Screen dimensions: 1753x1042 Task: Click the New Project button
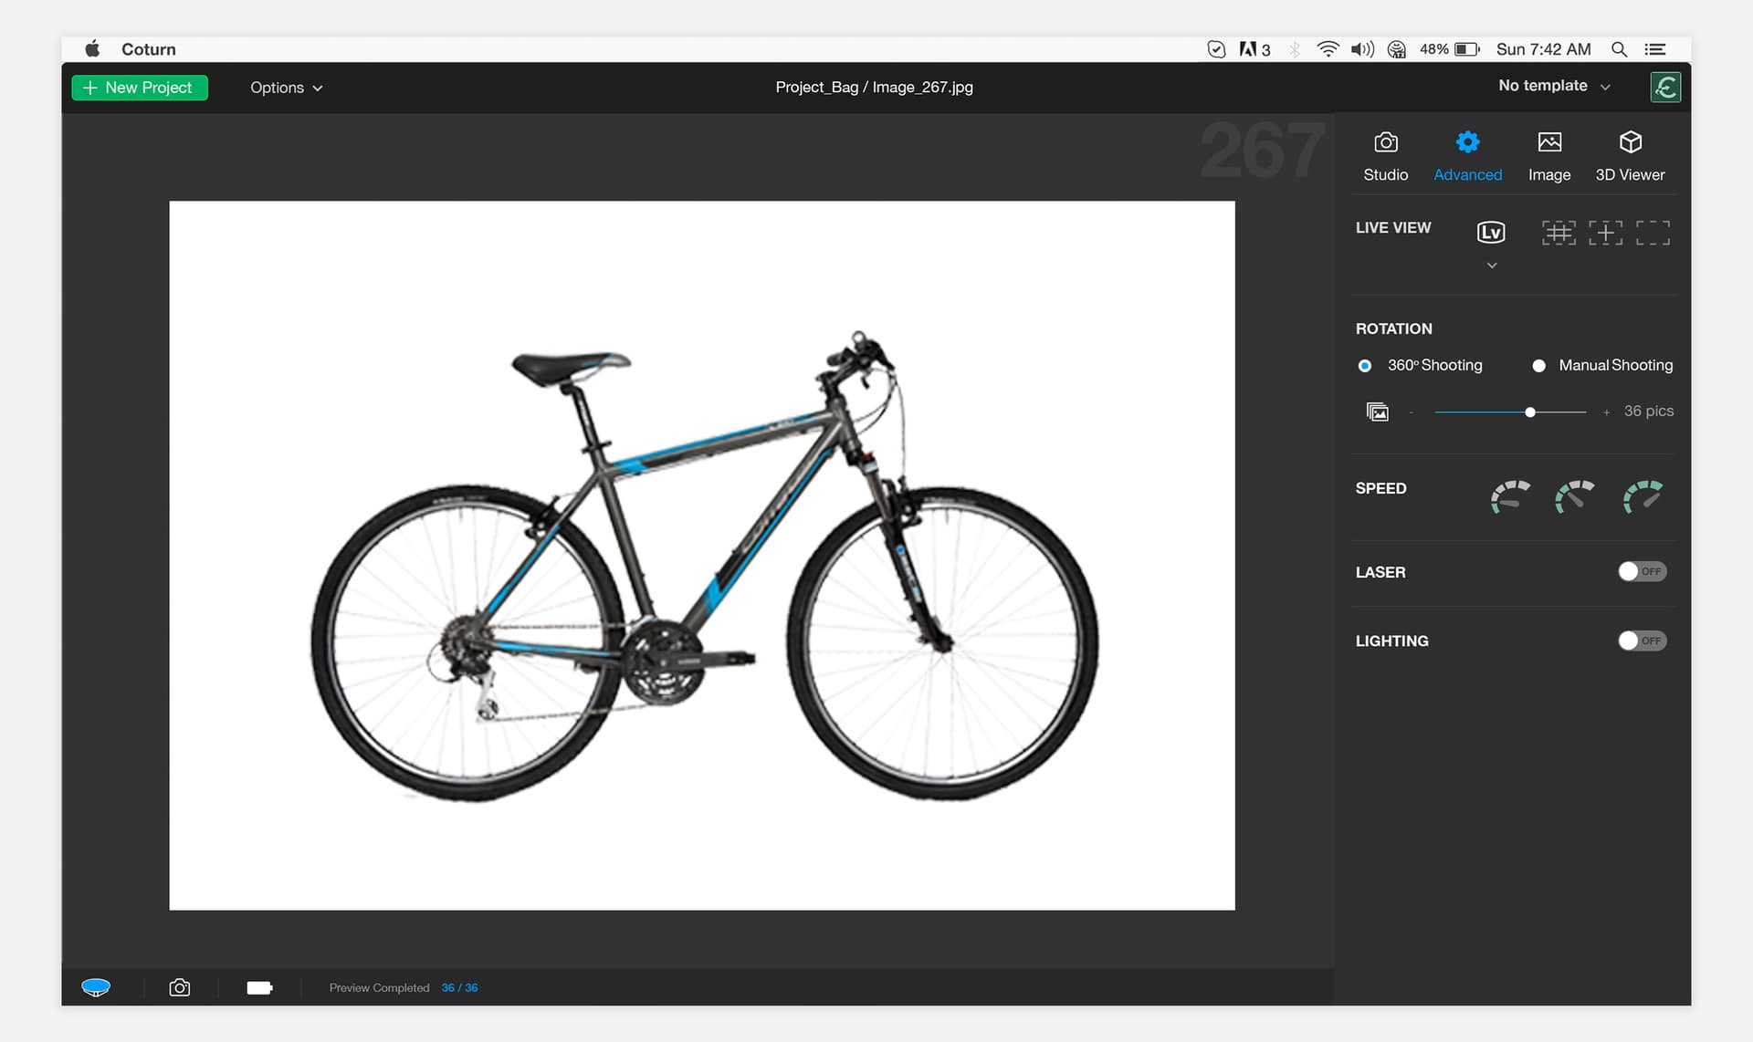click(139, 88)
